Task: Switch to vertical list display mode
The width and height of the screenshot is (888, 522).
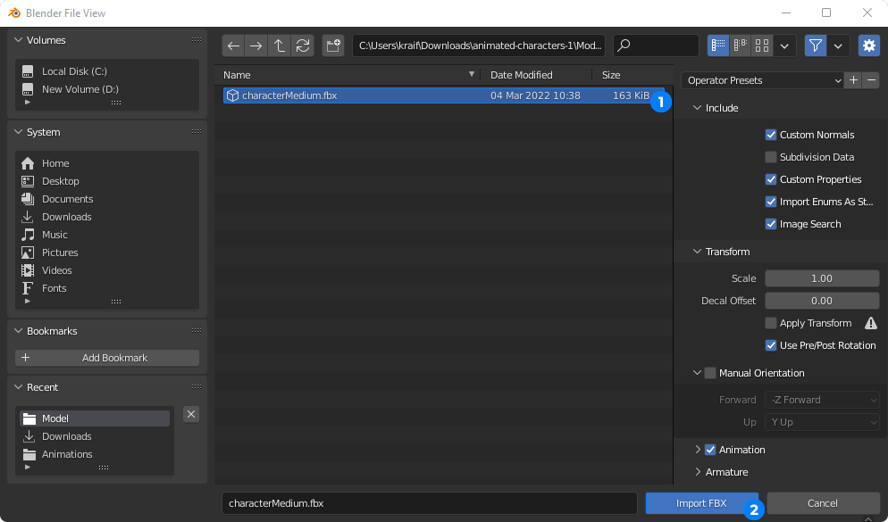Action: [x=718, y=46]
